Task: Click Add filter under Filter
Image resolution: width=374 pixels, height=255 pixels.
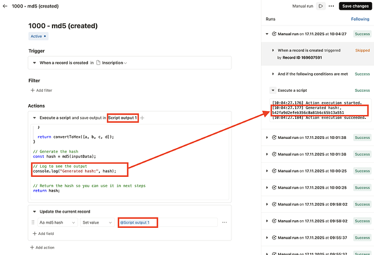Action: coord(42,91)
